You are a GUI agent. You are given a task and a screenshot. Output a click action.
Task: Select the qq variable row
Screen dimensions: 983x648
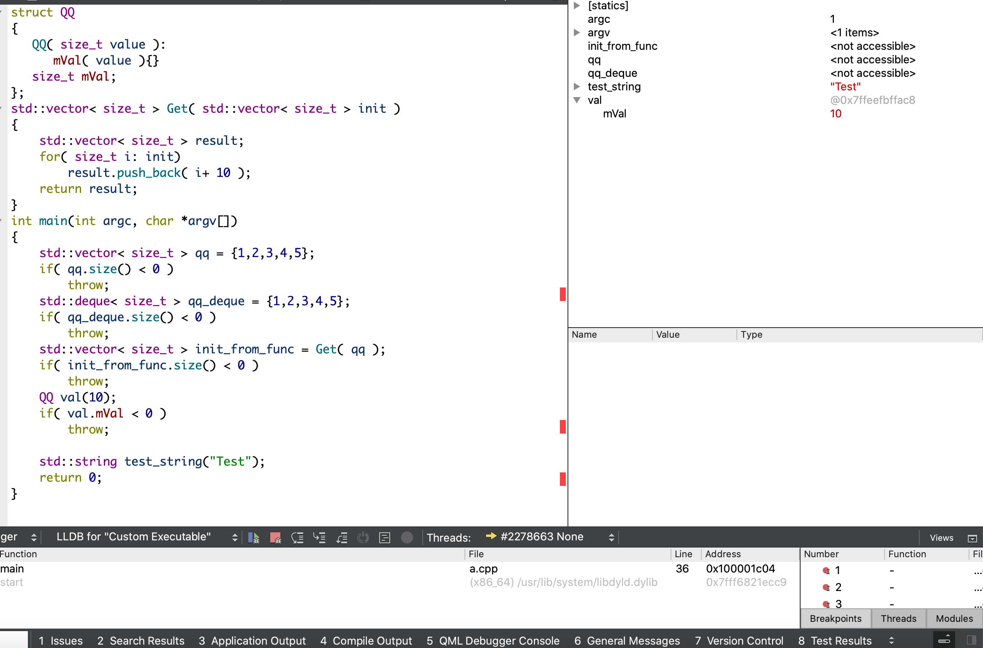point(775,60)
